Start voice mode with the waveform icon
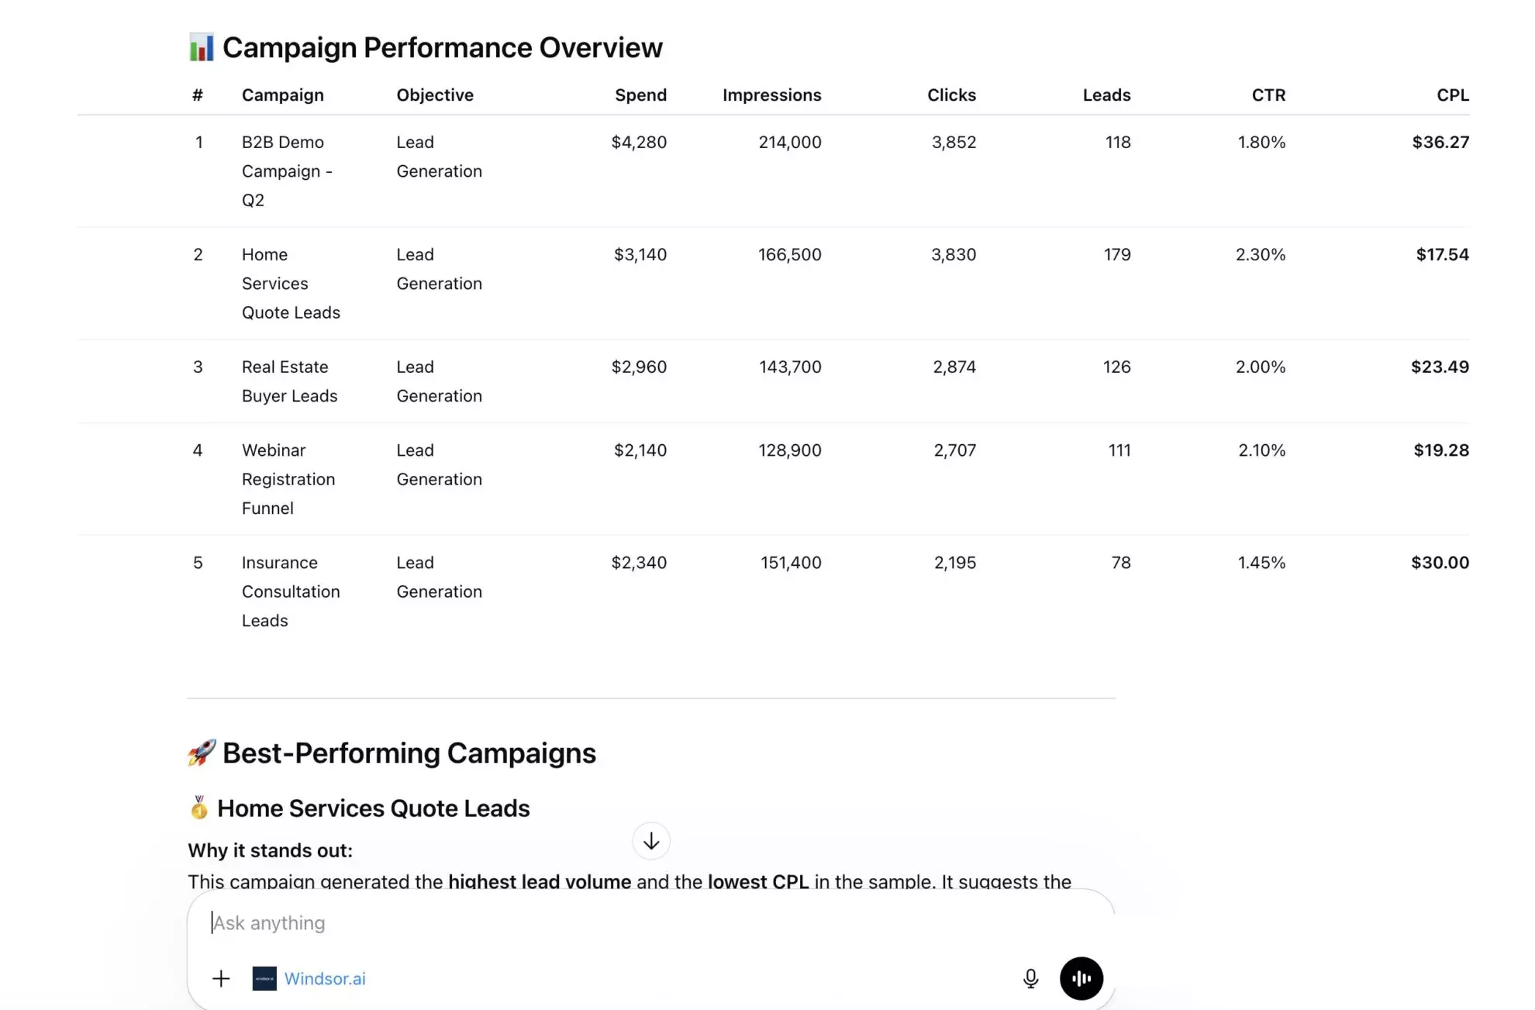 (x=1081, y=978)
